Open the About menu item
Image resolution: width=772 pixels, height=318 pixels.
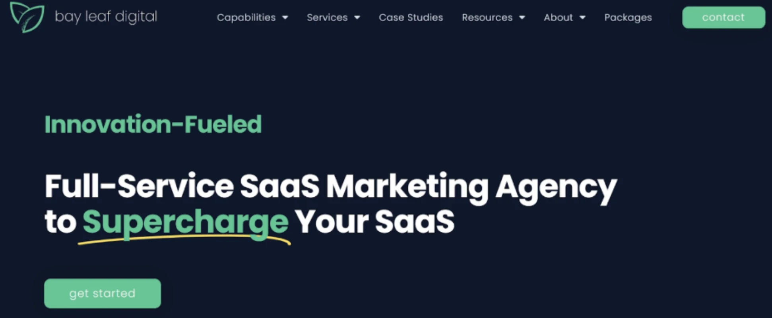pos(558,17)
